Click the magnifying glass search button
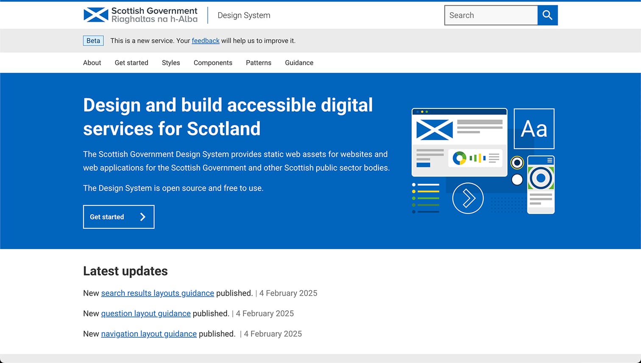The width and height of the screenshot is (641, 363). 547,15
